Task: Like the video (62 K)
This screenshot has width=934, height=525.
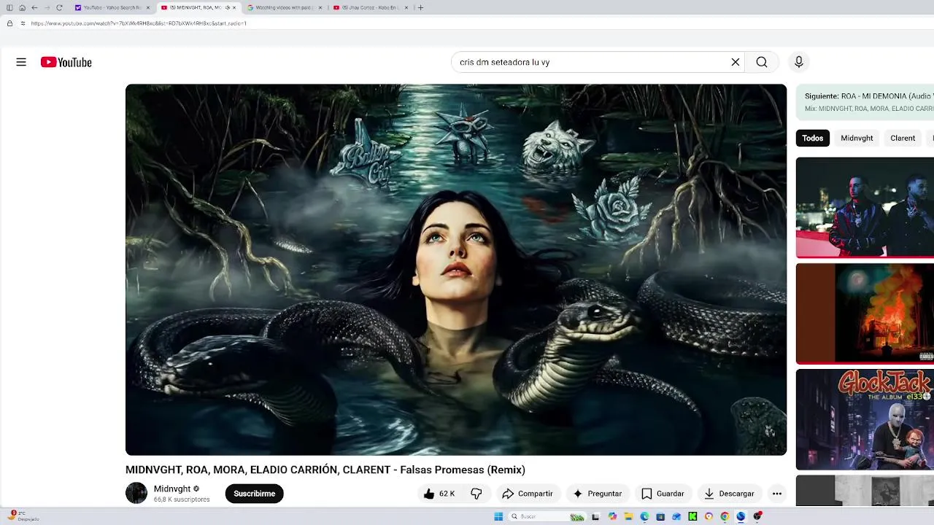Action: click(439, 494)
